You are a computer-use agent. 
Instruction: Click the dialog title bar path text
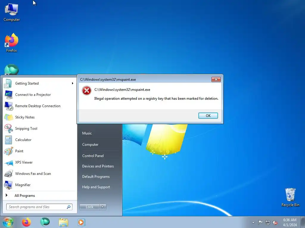pyautogui.click(x=108, y=80)
